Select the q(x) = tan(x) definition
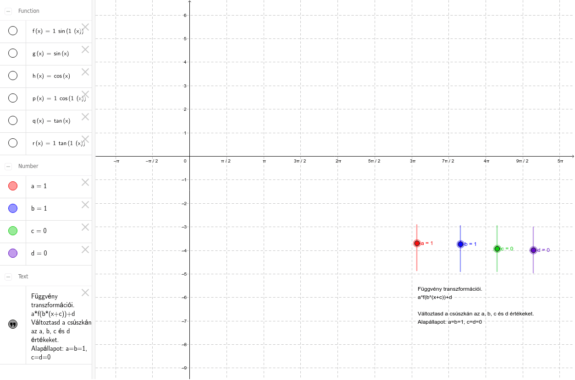The height and width of the screenshot is (380, 575). coord(51,121)
